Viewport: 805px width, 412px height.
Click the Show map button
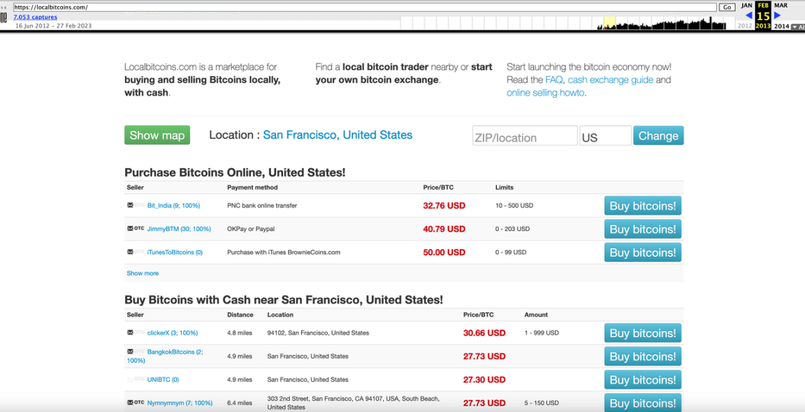coord(157,135)
